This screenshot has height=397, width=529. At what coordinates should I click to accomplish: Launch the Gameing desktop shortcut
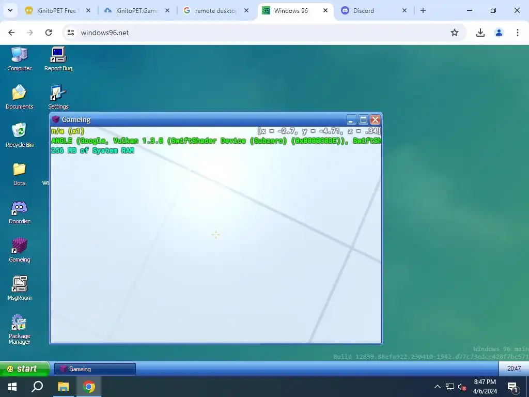coord(19,250)
